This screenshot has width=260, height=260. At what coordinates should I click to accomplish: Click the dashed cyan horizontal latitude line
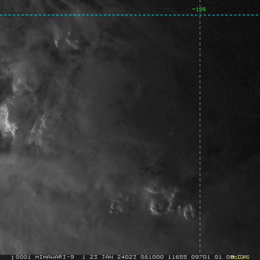pos(129,15)
